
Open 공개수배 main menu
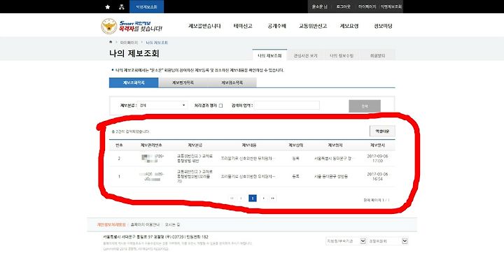tap(276, 27)
